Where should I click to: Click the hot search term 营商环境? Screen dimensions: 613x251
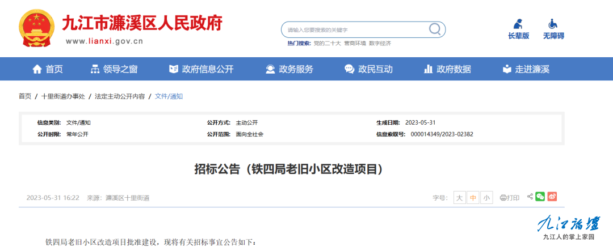pos(355,43)
